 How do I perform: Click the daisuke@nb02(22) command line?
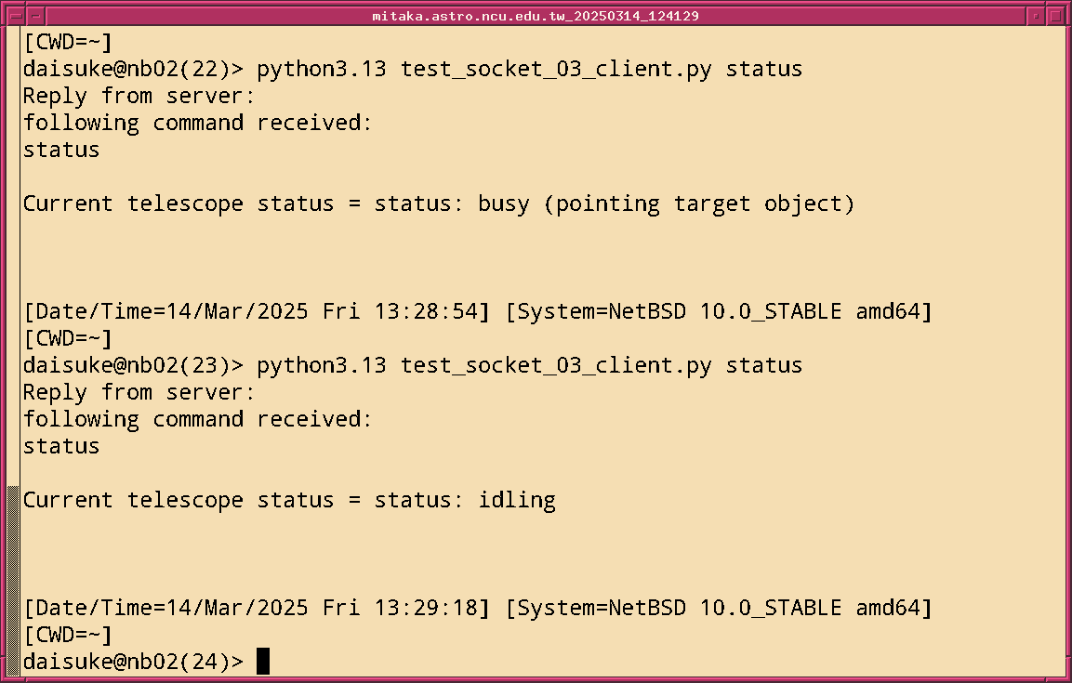[413, 69]
